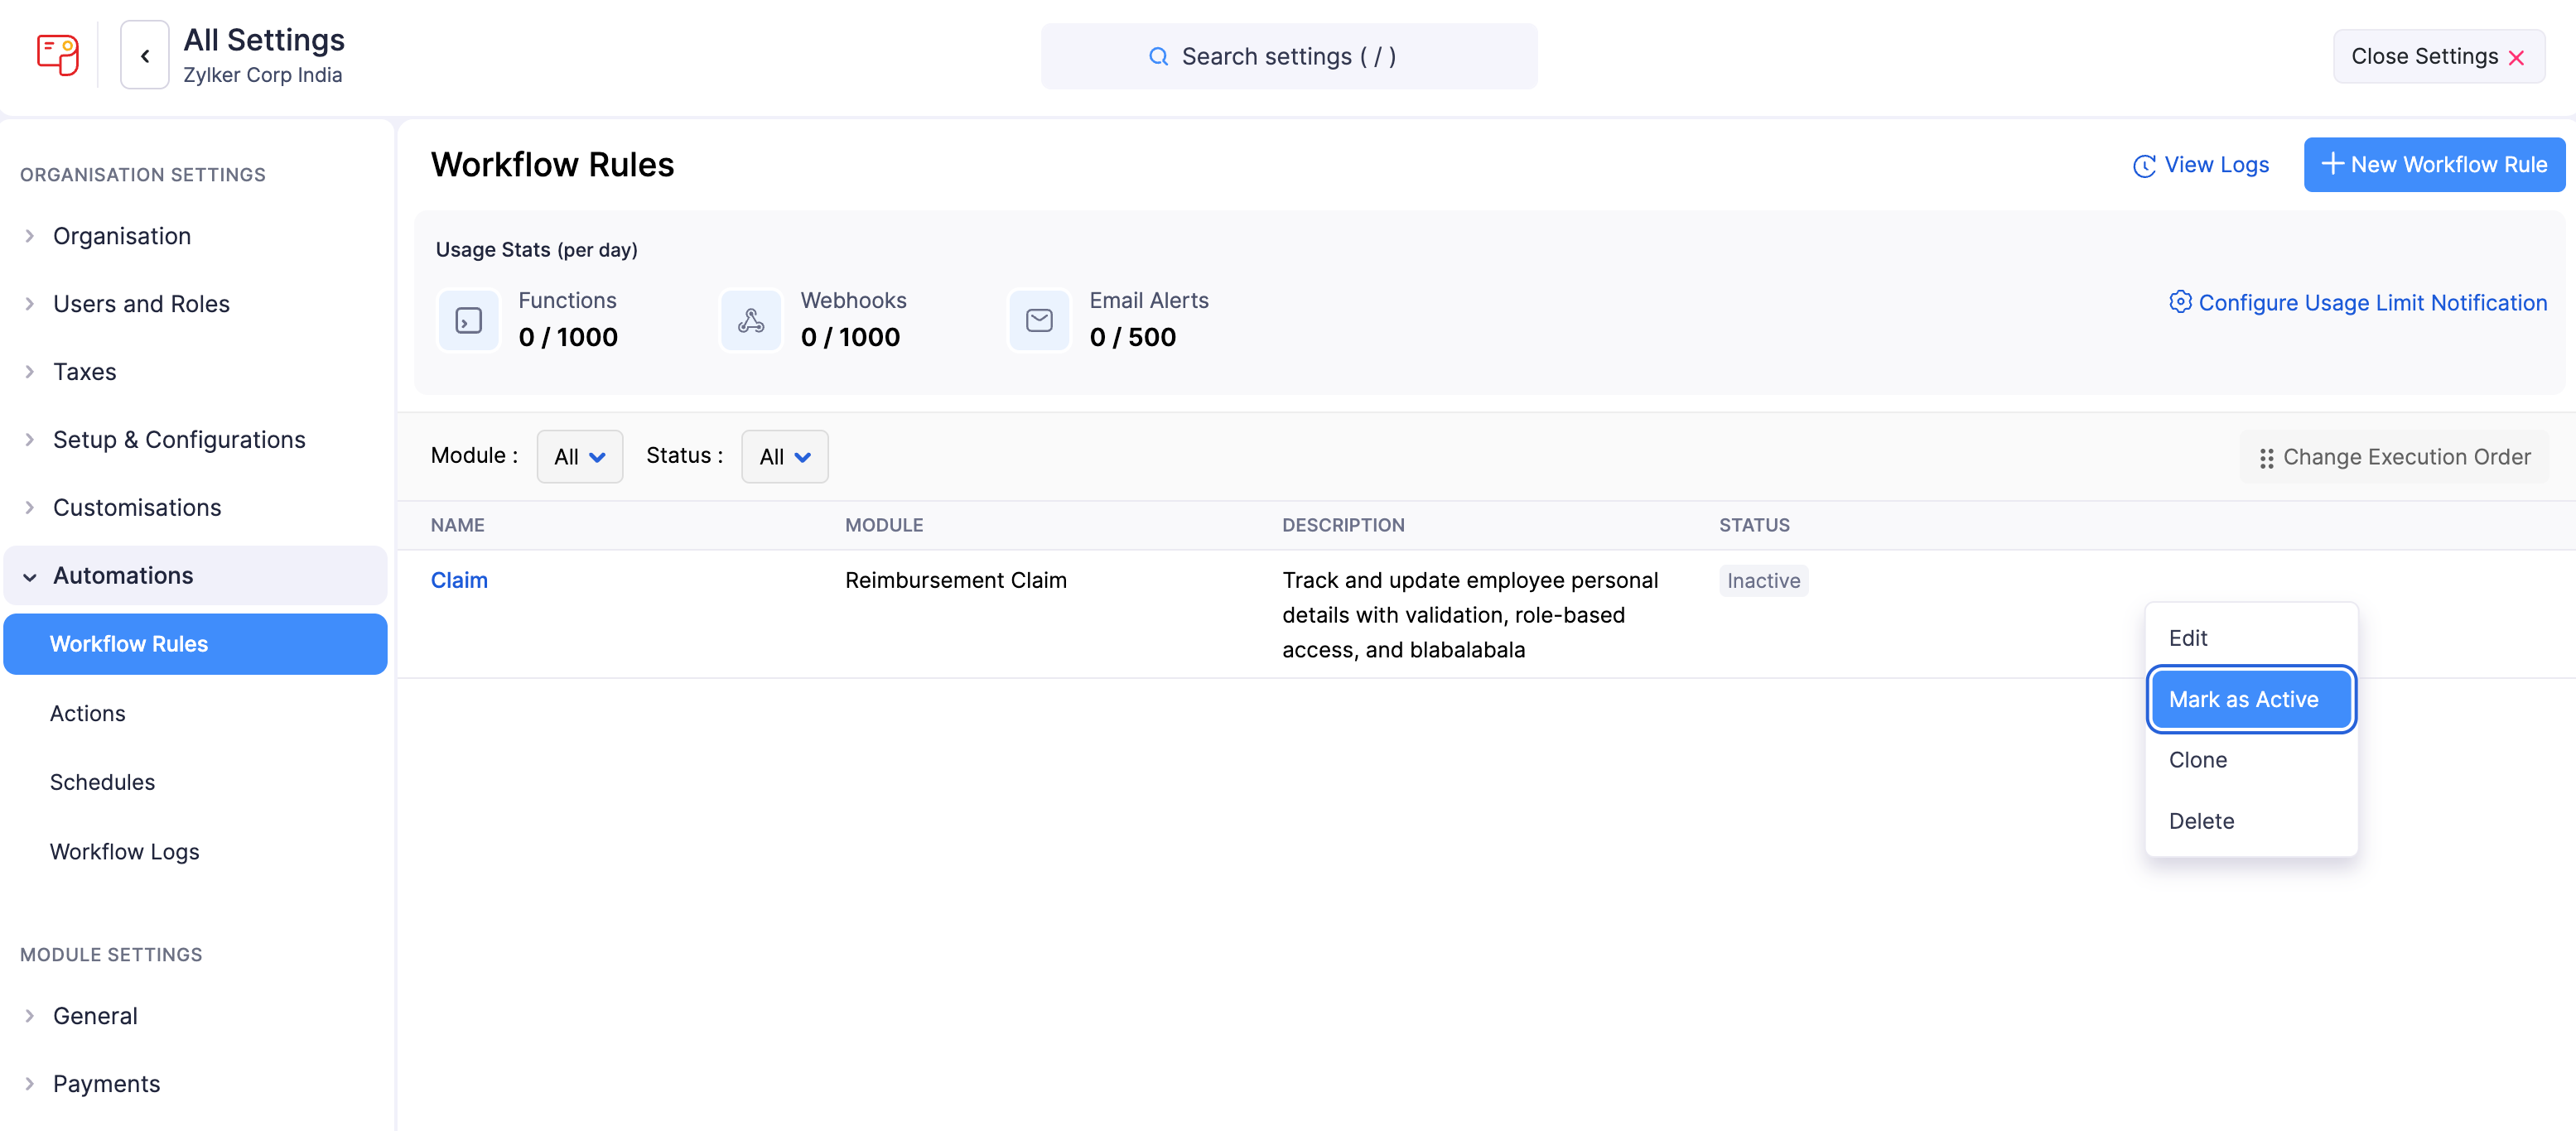Viewport: 2576px width, 1131px height.
Task: Click the DESCRIPTION column header
Action: (1343, 525)
